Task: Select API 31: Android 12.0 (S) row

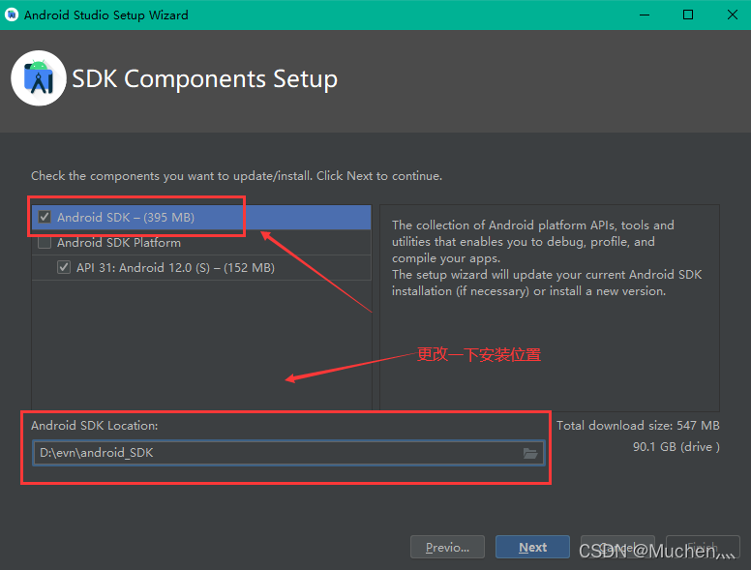Action: point(201,268)
